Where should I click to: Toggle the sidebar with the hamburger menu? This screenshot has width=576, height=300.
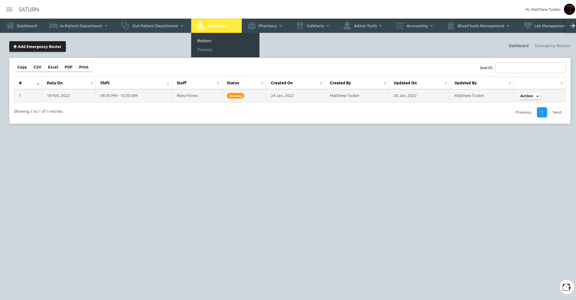coord(9,9)
